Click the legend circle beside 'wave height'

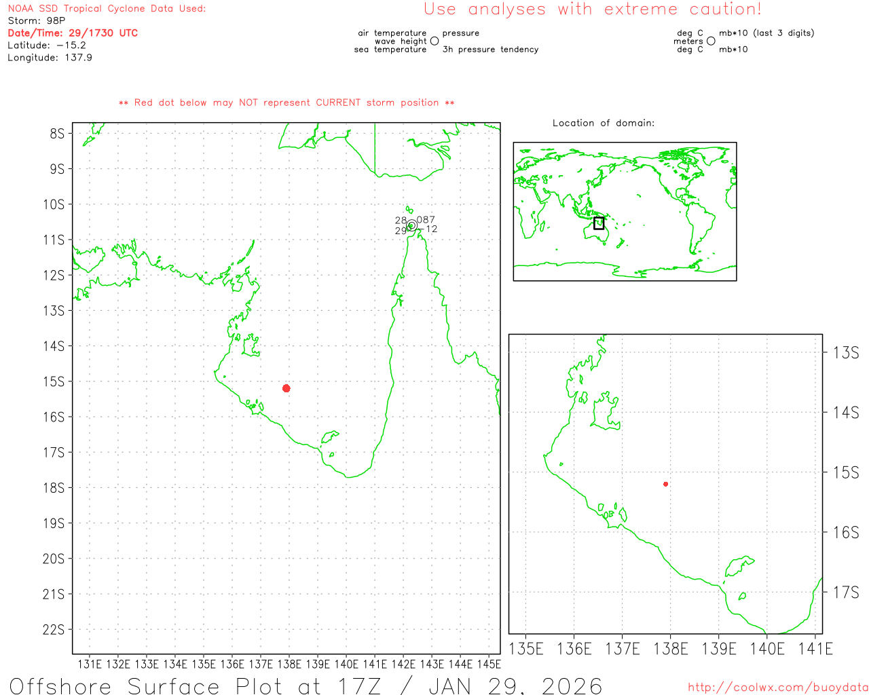point(434,41)
